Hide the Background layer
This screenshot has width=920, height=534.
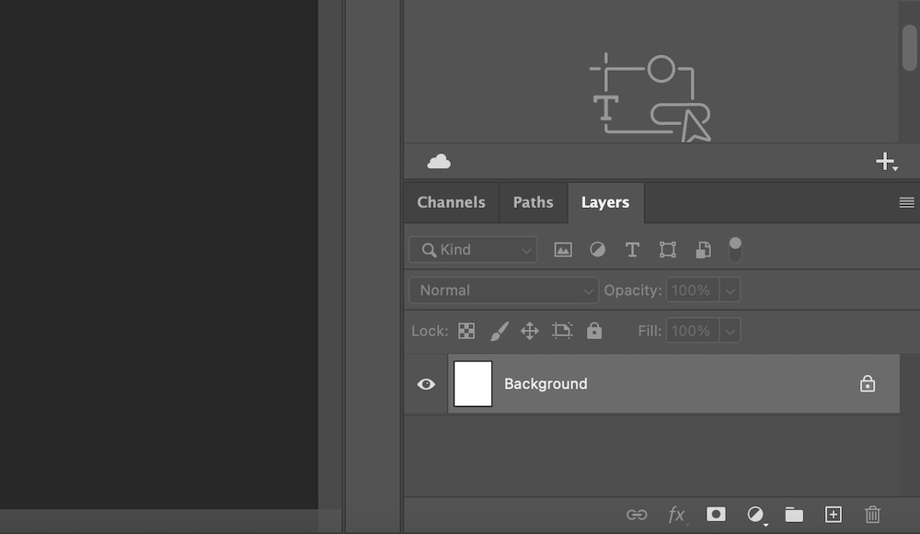(x=425, y=383)
